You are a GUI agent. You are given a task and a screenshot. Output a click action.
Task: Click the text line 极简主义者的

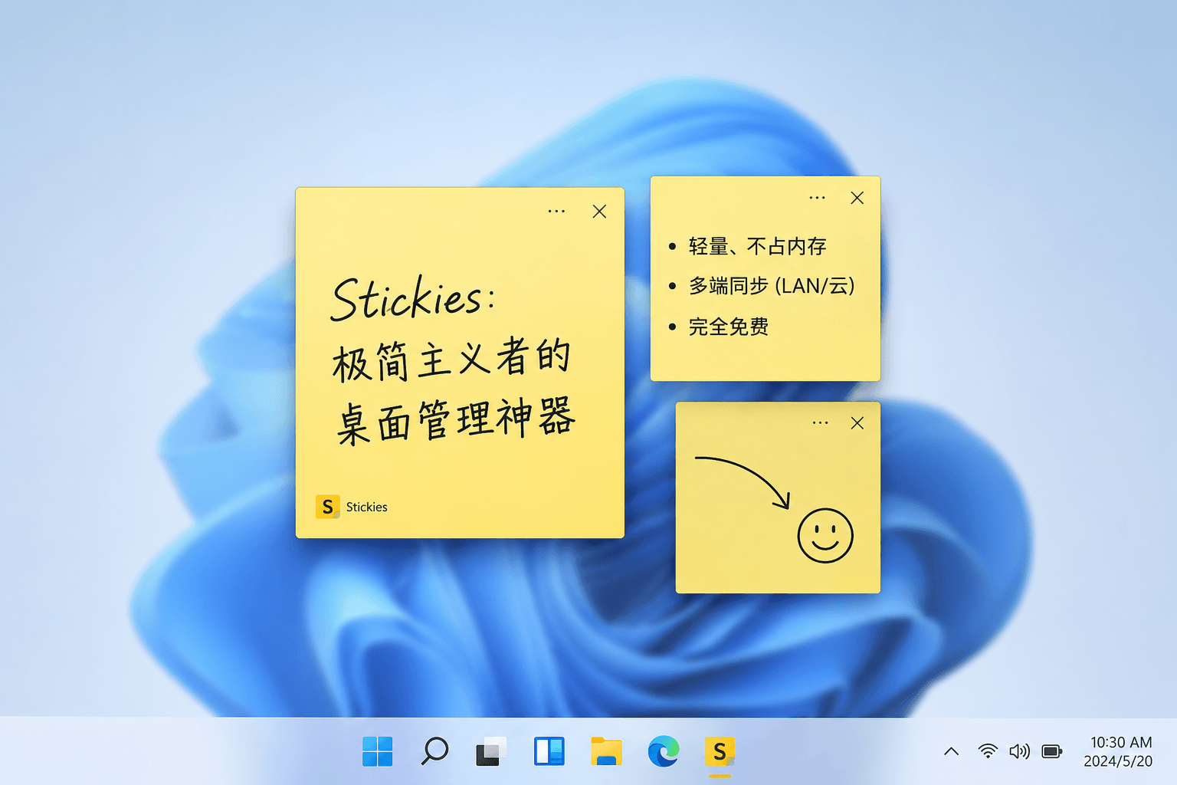452,359
